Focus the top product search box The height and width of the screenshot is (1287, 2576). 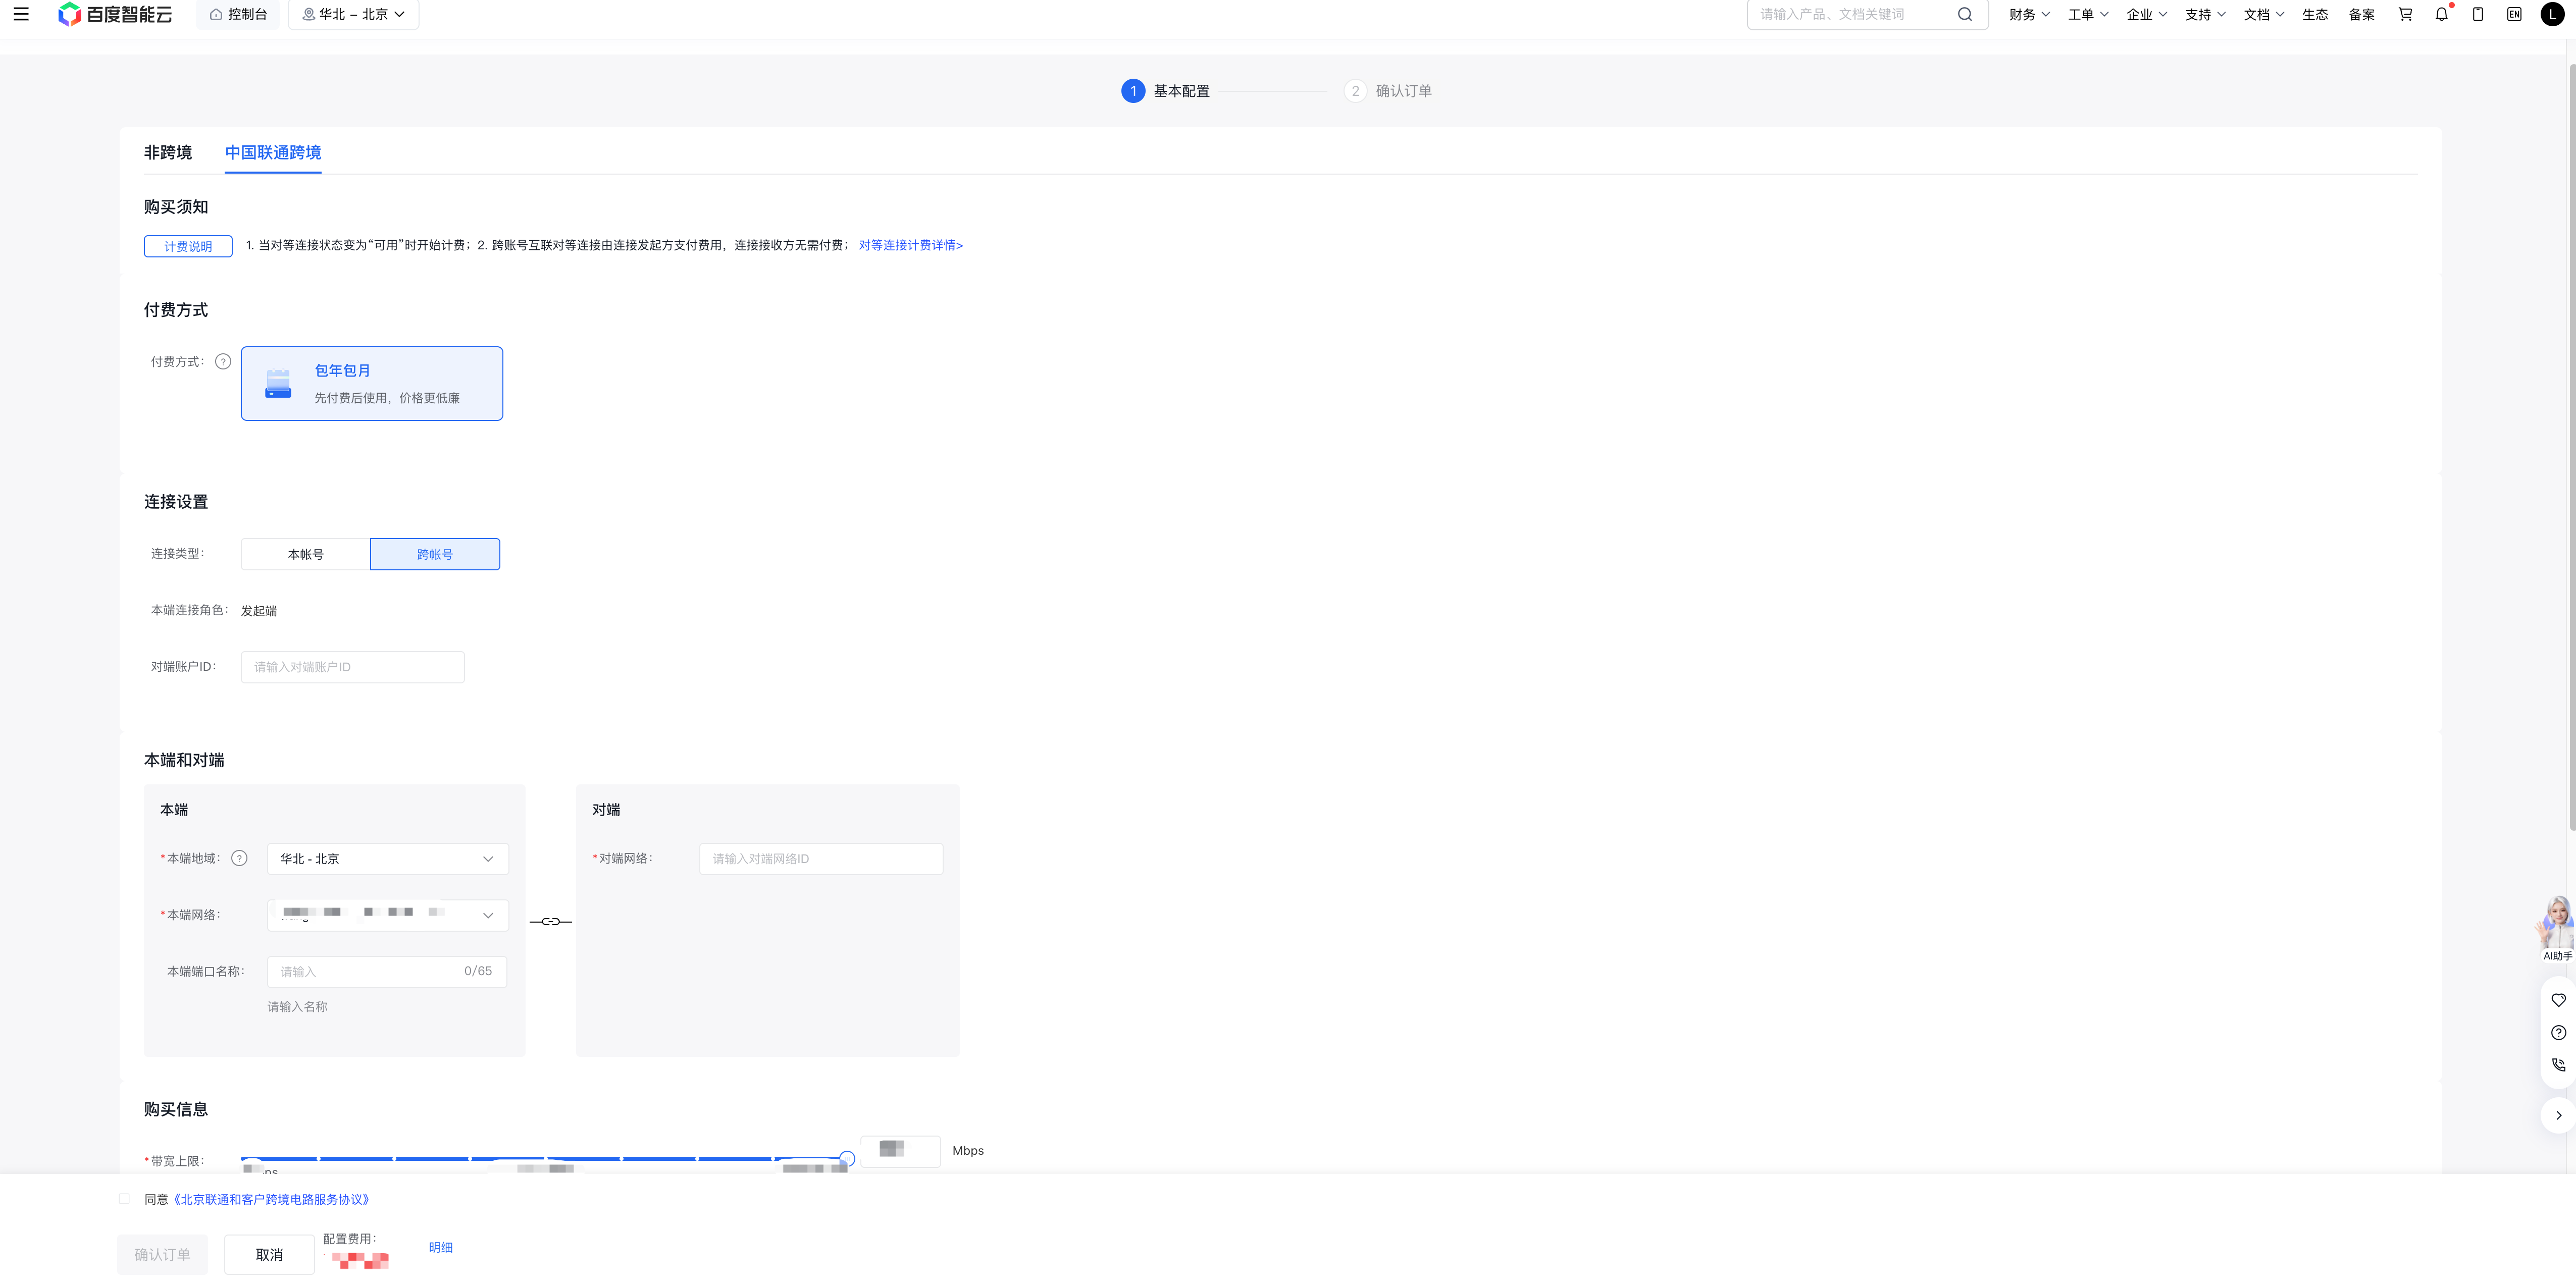pos(1866,14)
